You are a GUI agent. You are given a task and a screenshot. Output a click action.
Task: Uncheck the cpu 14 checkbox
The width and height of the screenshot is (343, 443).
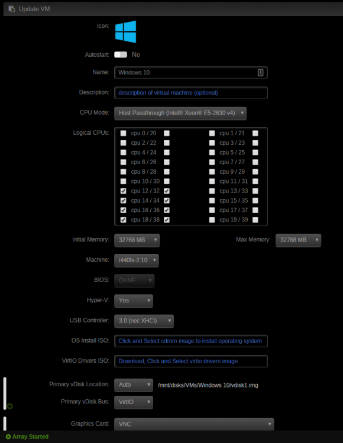(x=123, y=201)
